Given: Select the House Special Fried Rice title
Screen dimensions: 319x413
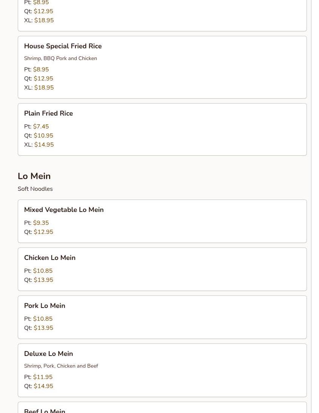Looking at the screenshot, I should coord(63,46).
